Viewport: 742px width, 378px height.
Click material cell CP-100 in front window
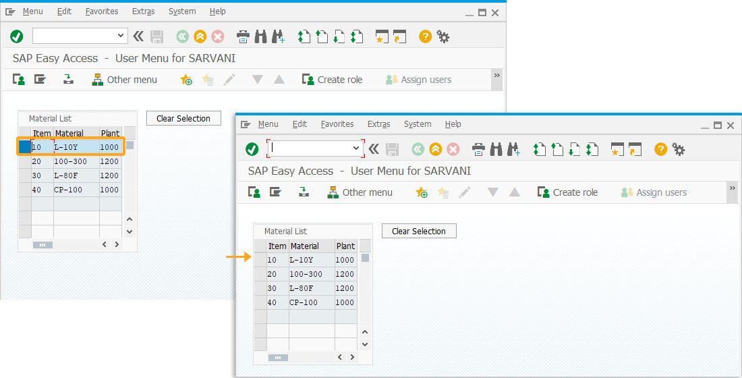pyautogui.click(x=312, y=302)
